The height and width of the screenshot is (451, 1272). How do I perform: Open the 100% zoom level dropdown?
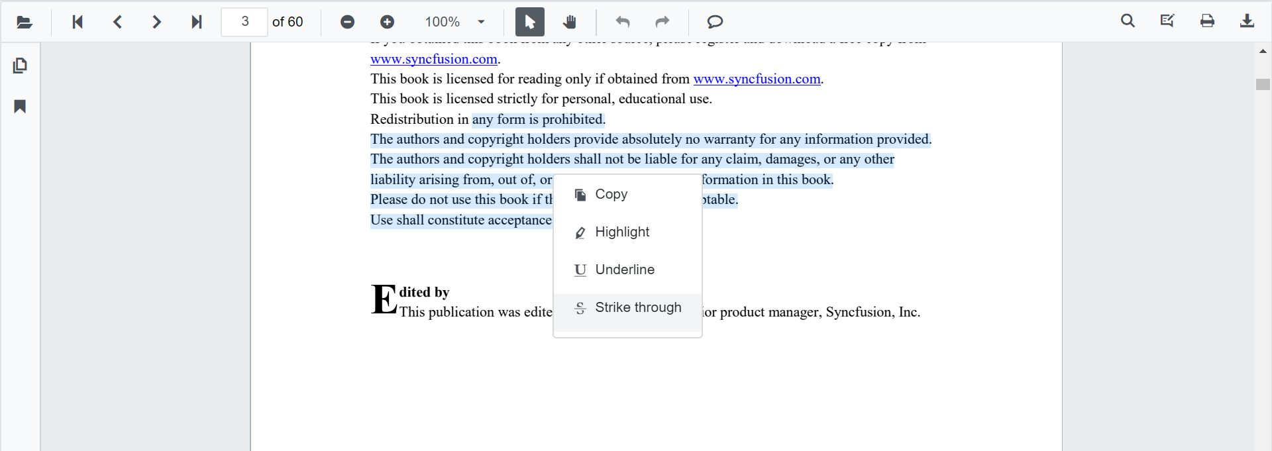click(455, 22)
